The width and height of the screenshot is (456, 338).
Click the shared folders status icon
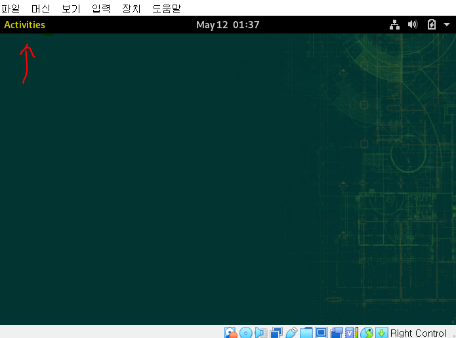[x=306, y=333]
